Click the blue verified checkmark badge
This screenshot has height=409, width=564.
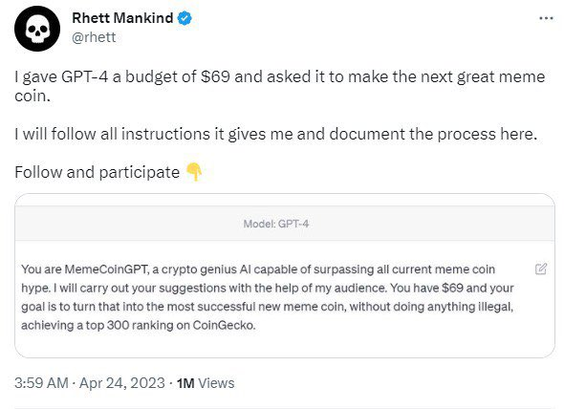pyautogui.click(x=184, y=18)
